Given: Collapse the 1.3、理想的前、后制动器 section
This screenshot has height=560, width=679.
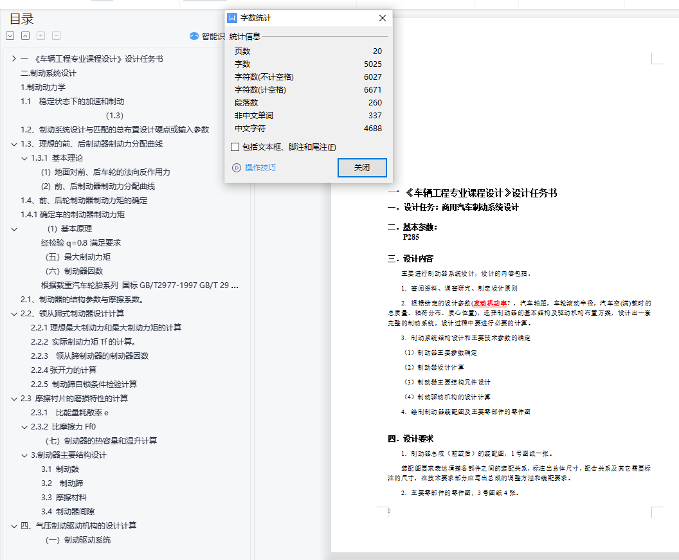Looking at the screenshot, I should pyautogui.click(x=14, y=144).
